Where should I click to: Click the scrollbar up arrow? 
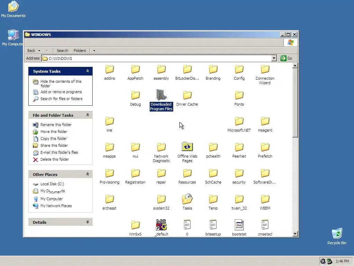pos(295,66)
